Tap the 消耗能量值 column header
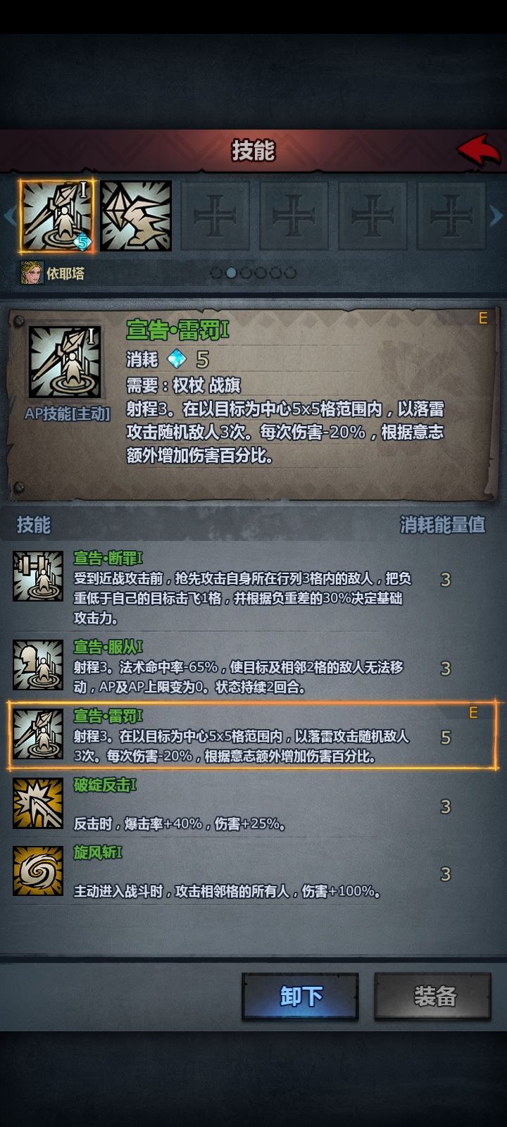Screen dimensions: 507x1127 pyautogui.click(x=442, y=525)
